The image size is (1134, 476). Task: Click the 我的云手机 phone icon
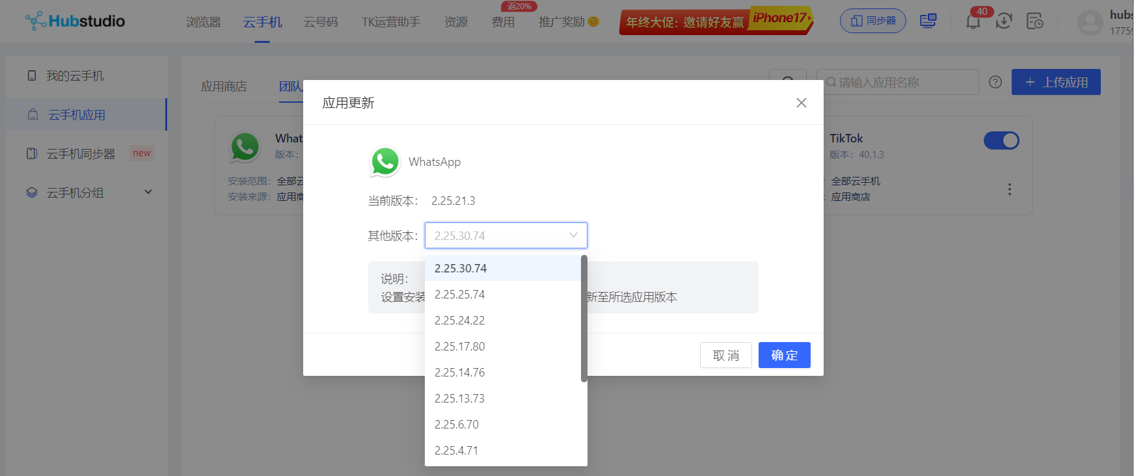[32, 75]
